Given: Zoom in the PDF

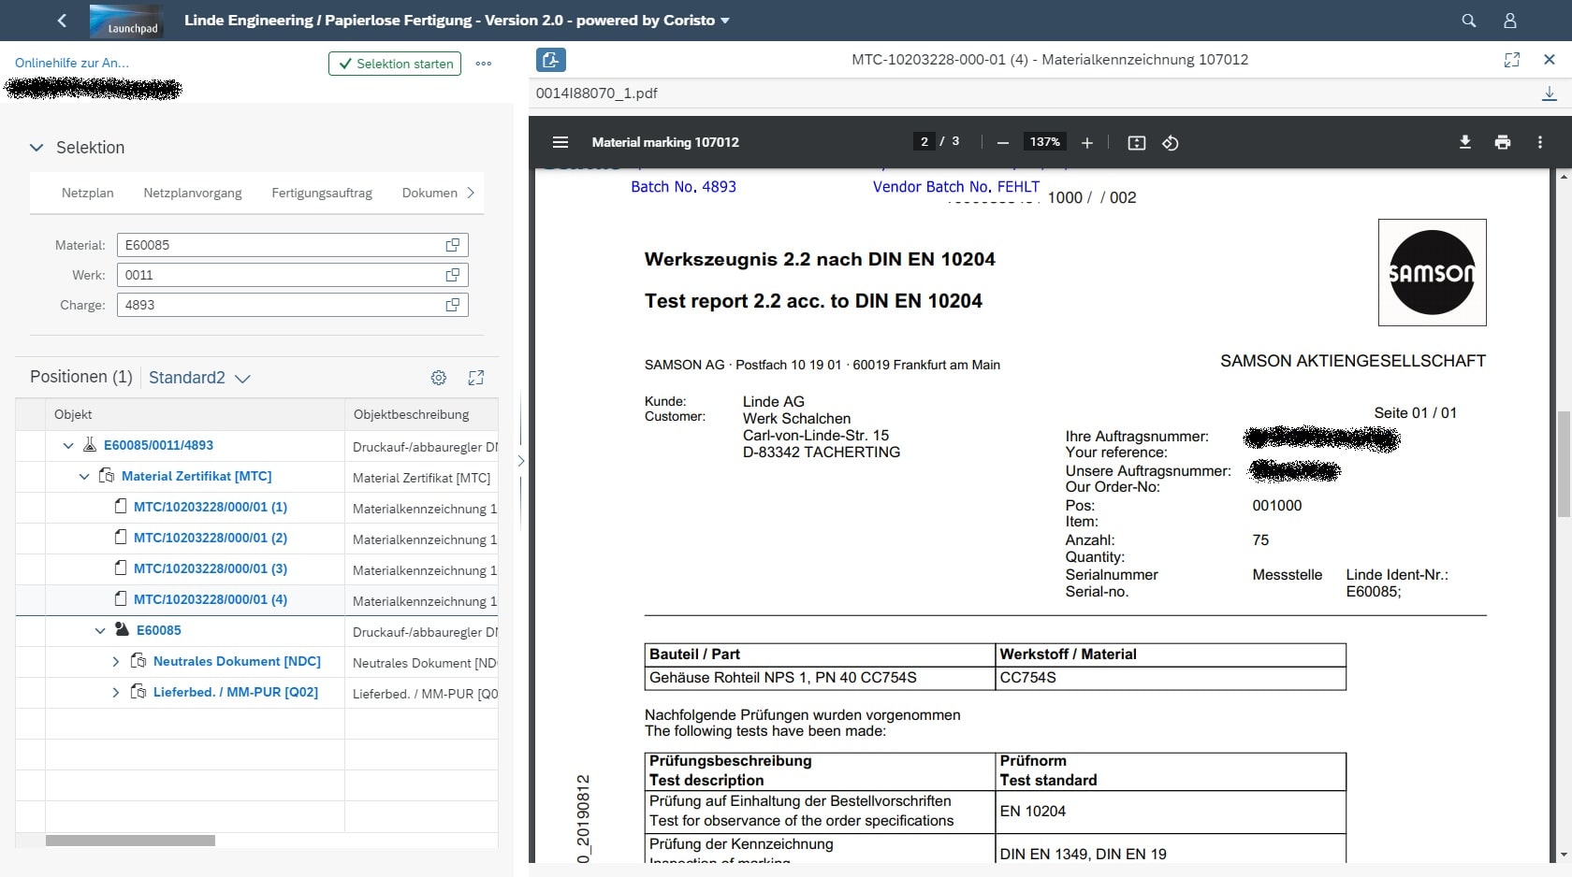Looking at the screenshot, I should (x=1087, y=142).
